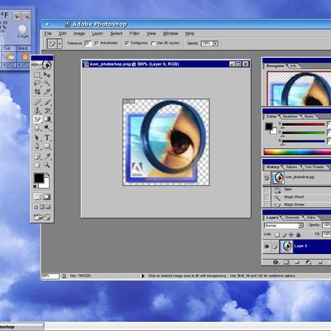Toggle lock position icon in Layers panel
Viewport: 331px width, 331px height.
(291, 235)
